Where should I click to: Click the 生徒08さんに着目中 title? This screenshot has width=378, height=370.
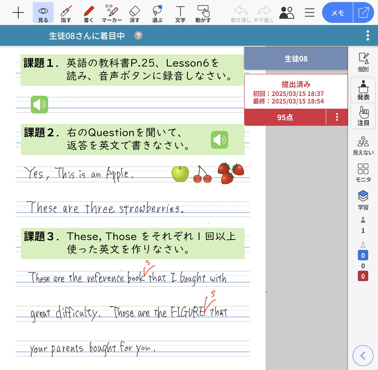(x=87, y=36)
